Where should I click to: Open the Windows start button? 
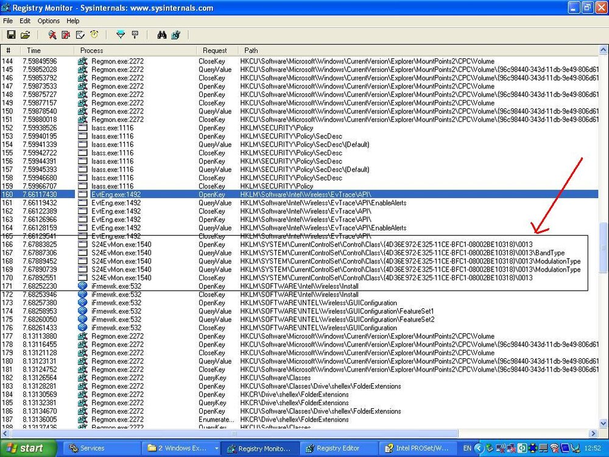27,448
